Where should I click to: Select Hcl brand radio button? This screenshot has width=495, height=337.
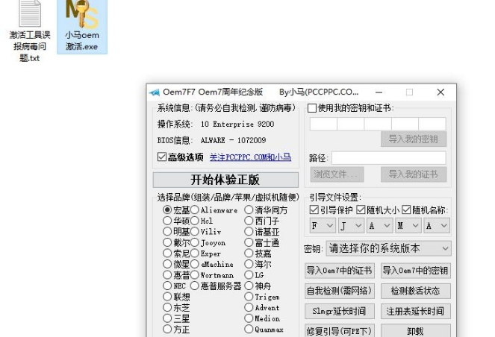pos(195,221)
